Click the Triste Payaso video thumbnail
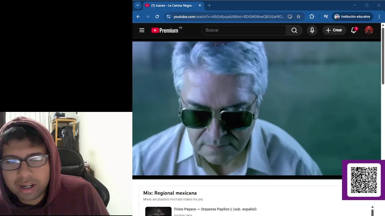Image resolution: width=385 pixels, height=216 pixels. click(158, 211)
